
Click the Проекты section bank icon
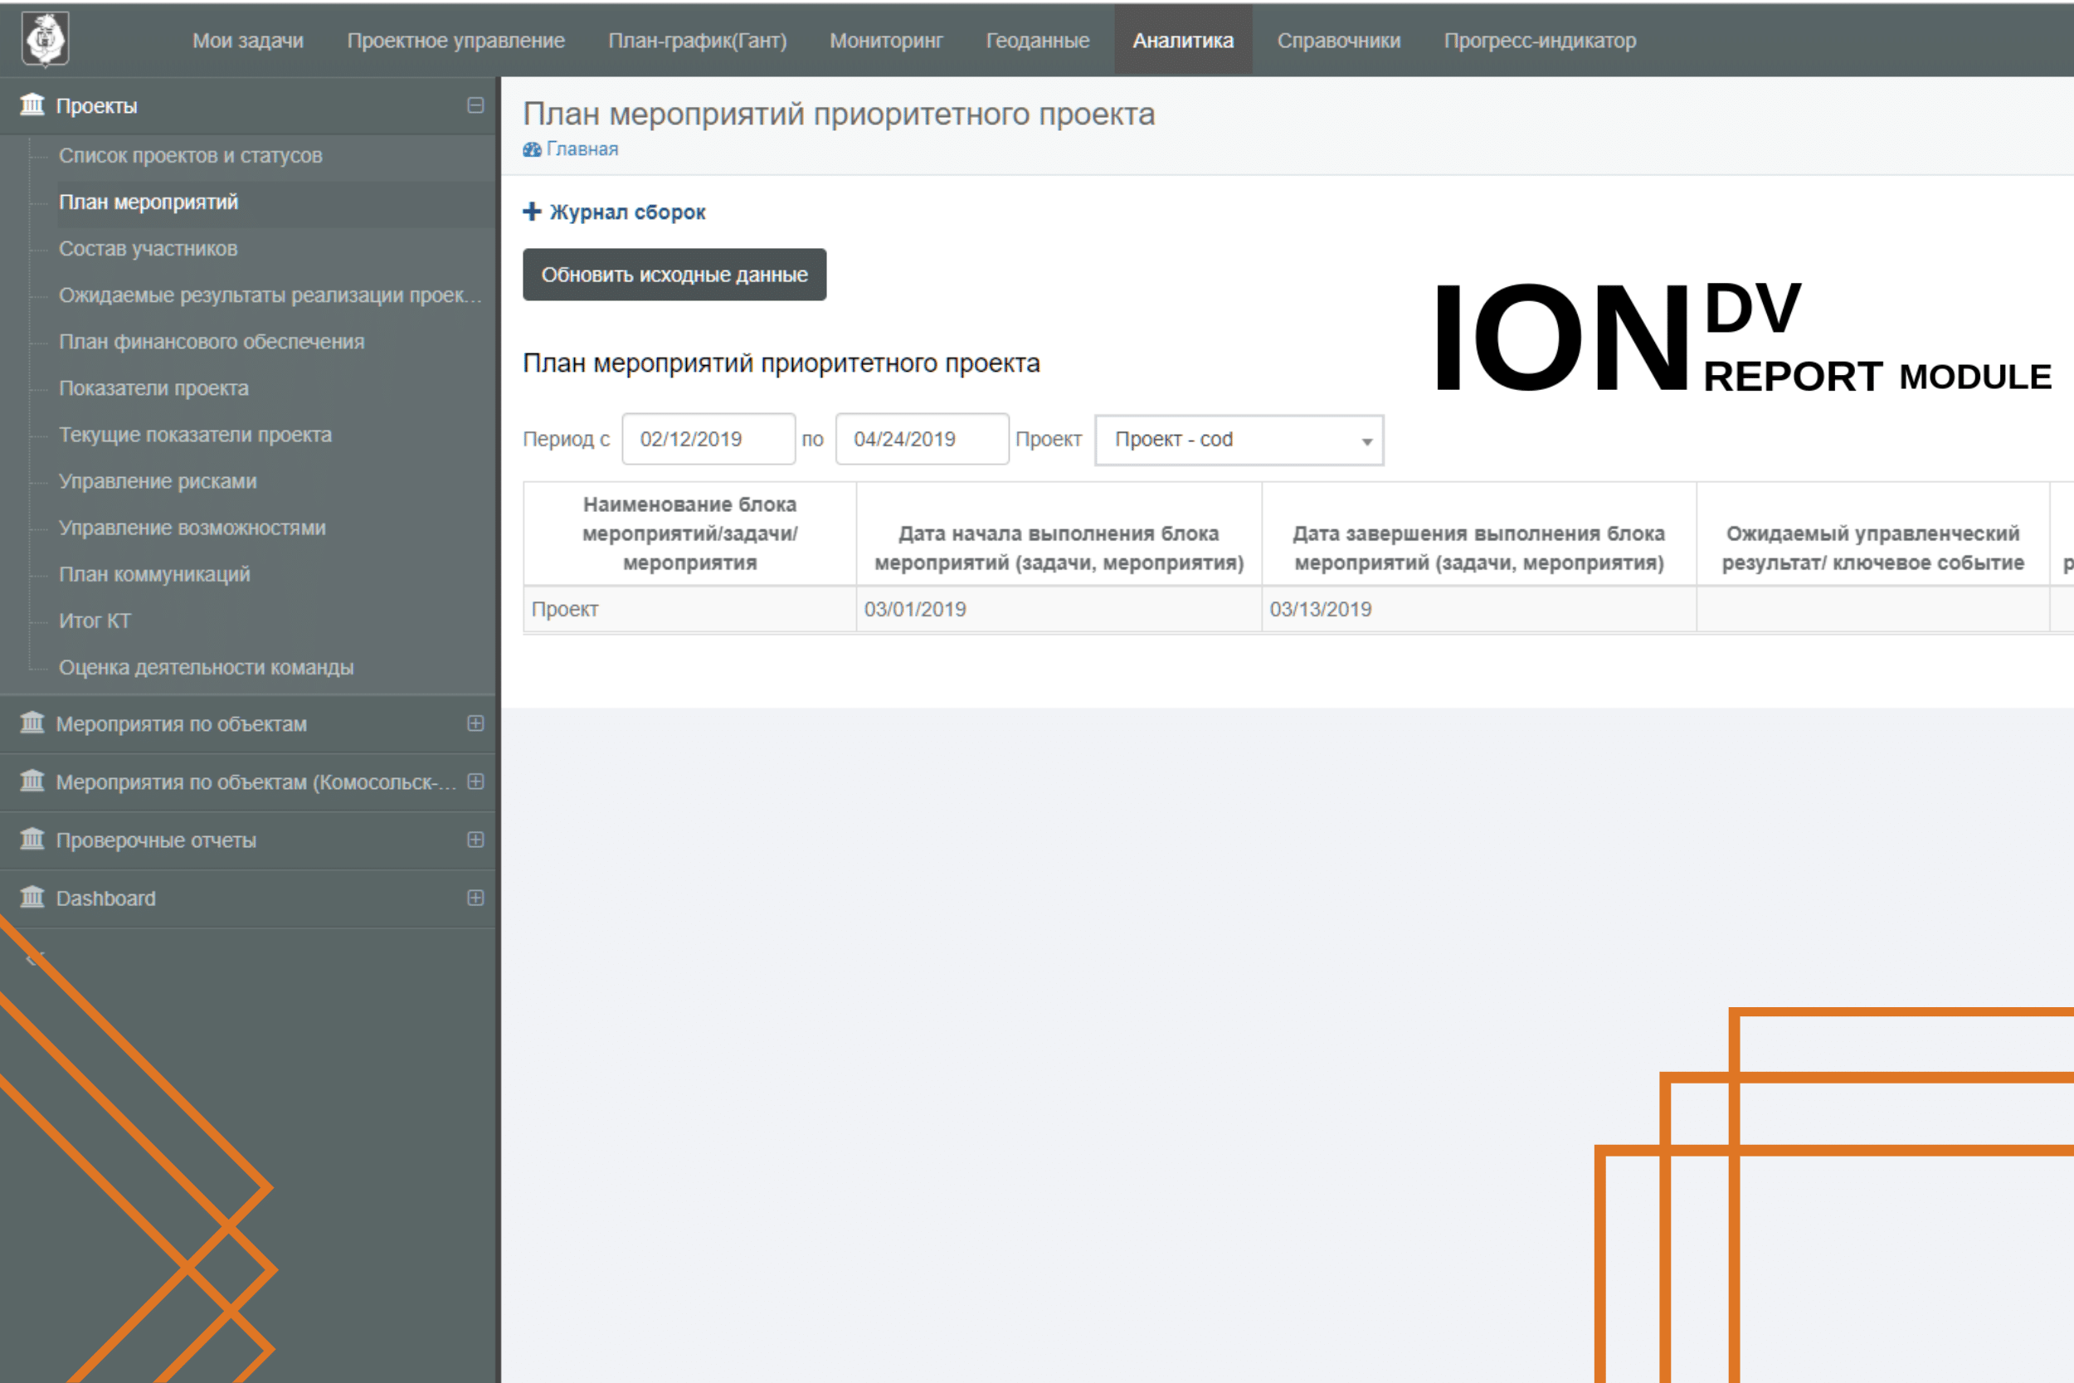[x=32, y=105]
